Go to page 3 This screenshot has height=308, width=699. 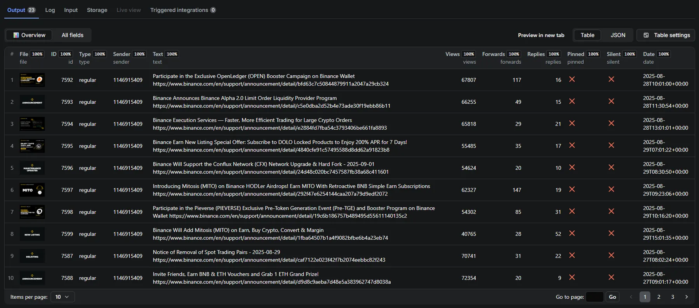tap(673, 297)
